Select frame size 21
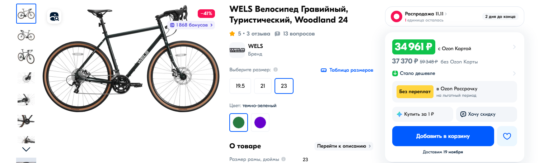Screen dimensions: 539x163 [263, 86]
